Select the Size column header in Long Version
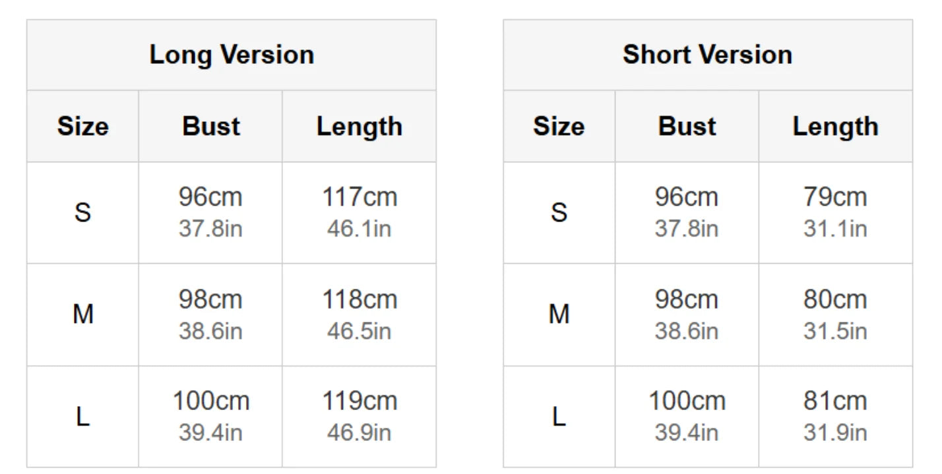 click(x=82, y=126)
